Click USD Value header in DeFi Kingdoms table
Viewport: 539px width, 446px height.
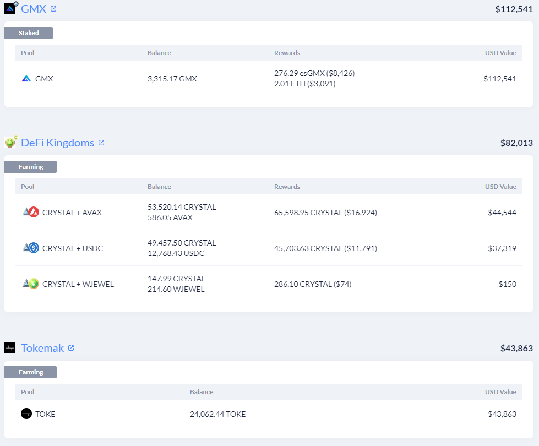500,186
